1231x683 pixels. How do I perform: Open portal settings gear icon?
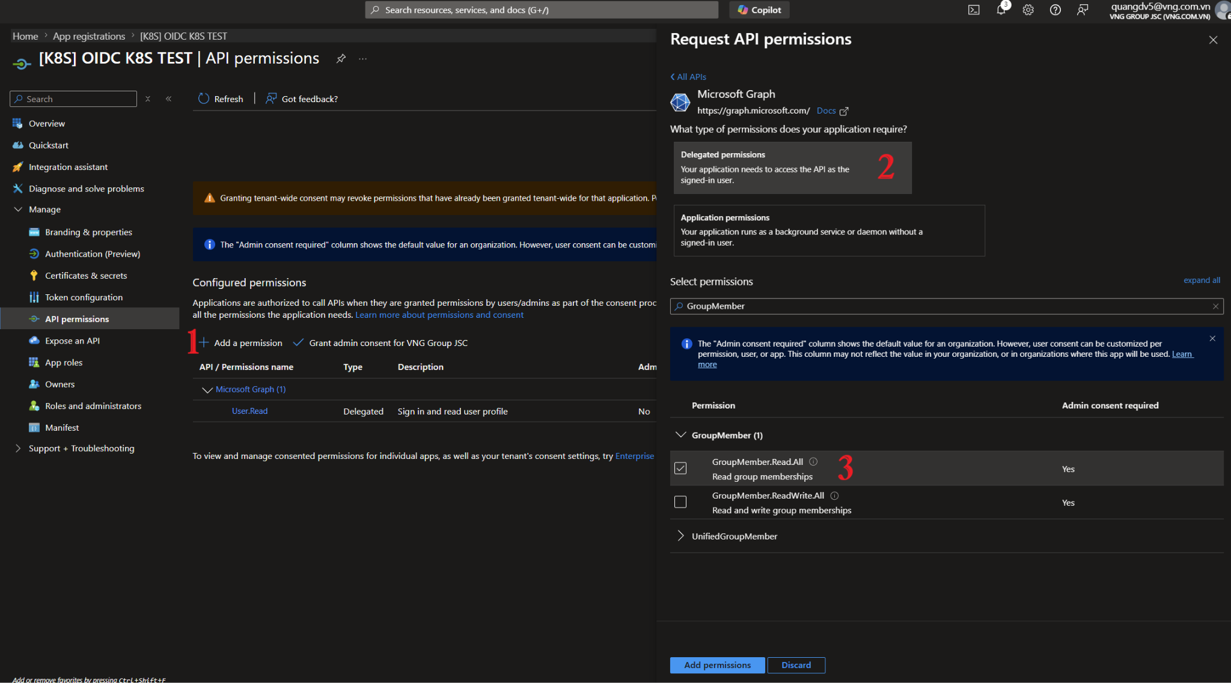(1028, 10)
